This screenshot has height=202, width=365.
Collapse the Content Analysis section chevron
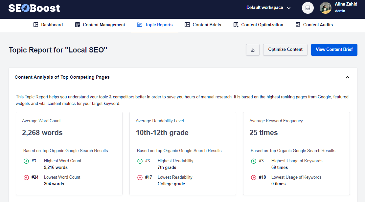348,77
